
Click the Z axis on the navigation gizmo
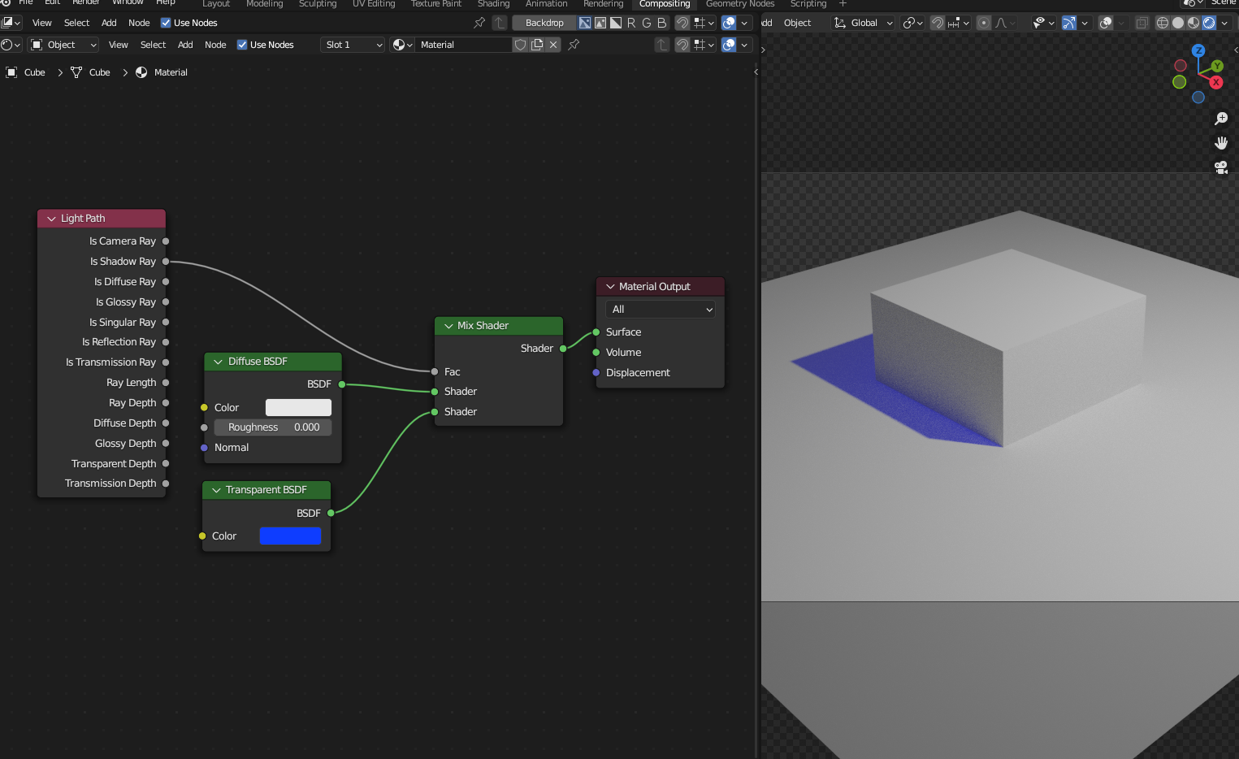(1198, 50)
